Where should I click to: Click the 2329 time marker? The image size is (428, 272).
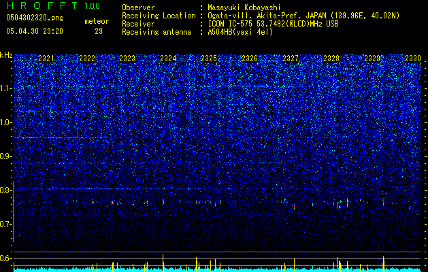click(372, 58)
